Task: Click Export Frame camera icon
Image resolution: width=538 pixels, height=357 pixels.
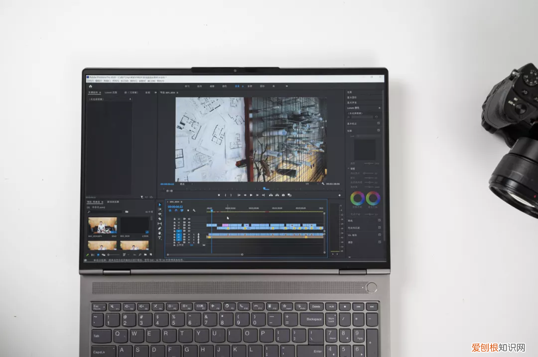Action: [x=283, y=195]
